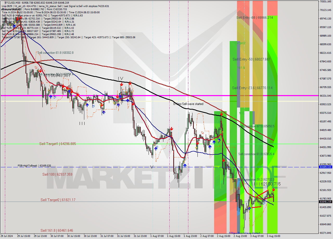Select the 'Sell Target2 | 61821.17' label
This screenshot has width=333, height=239.
pos(58,200)
